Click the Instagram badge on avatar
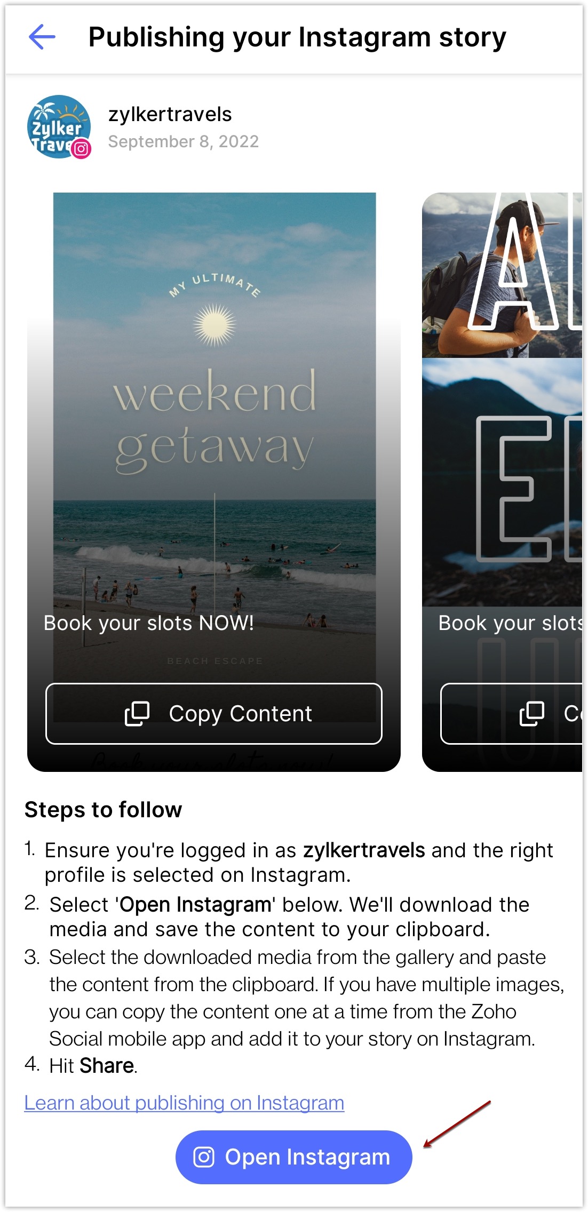 (x=81, y=149)
